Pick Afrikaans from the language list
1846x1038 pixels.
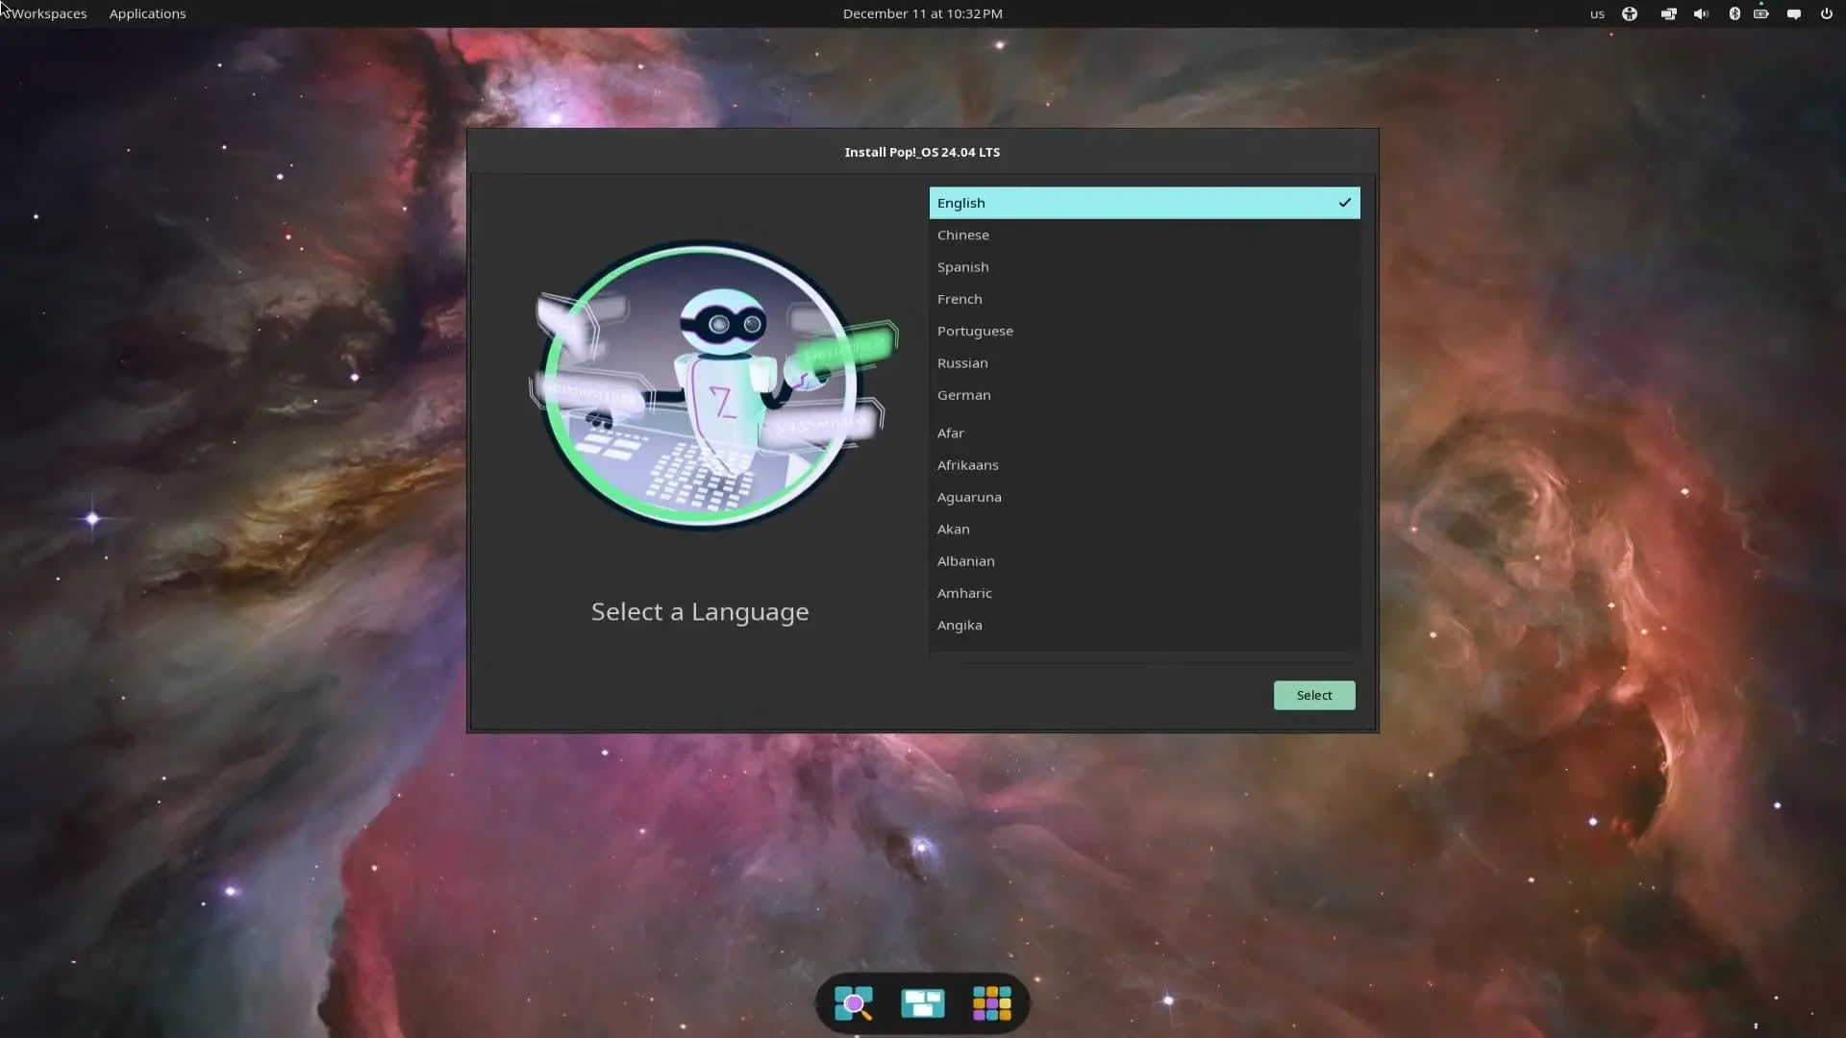pos(1144,465)
